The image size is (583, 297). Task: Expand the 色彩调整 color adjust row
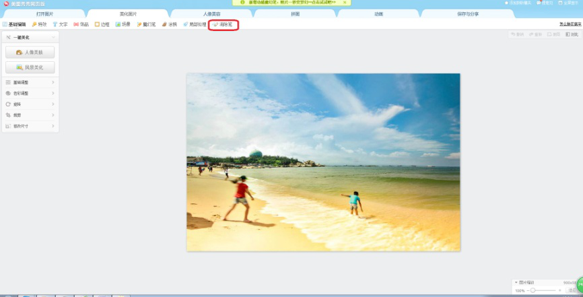click(30, 93)
